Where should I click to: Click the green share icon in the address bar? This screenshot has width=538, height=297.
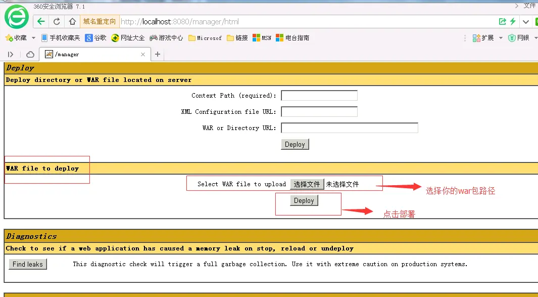point(502,22)
